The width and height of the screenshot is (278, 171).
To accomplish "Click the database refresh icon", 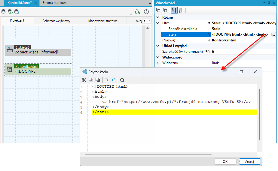I will [x=17, y=12].
